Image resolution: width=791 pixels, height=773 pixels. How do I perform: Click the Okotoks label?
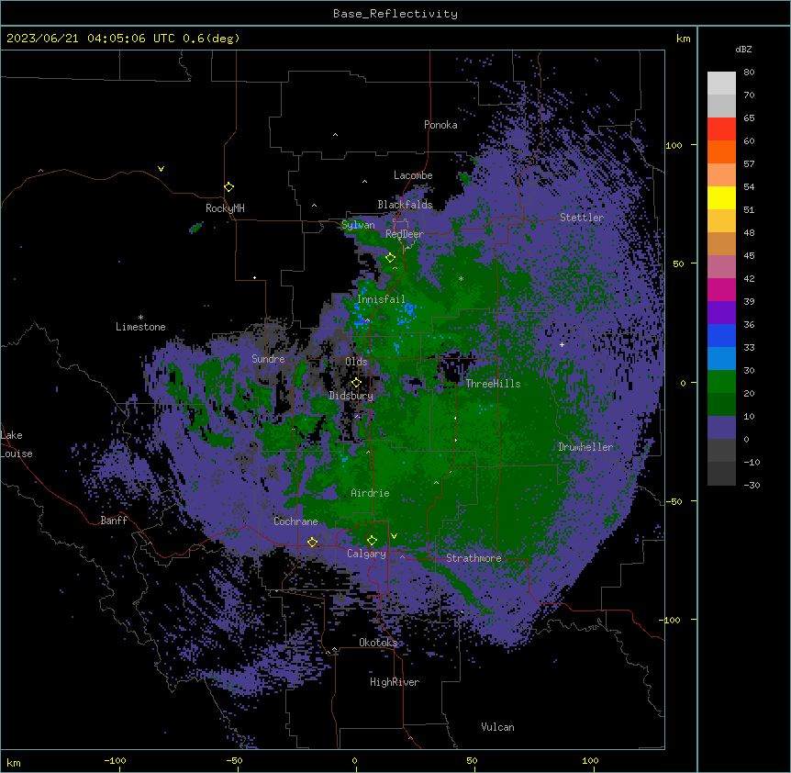(x=378, y=643)
